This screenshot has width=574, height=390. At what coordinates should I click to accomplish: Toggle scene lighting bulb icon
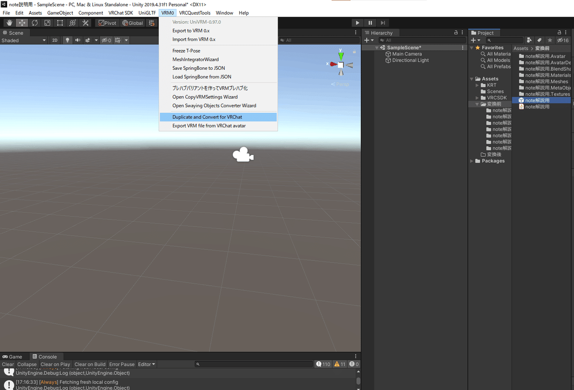point(67,40)
